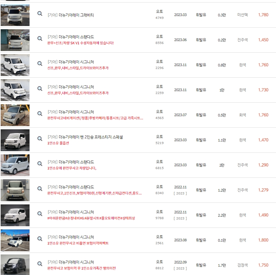276x275 pixels.
Task: Click red text '완전무사고 보험이력 무 1인소유가족간 명의이전'
Action: pos(82,268)
